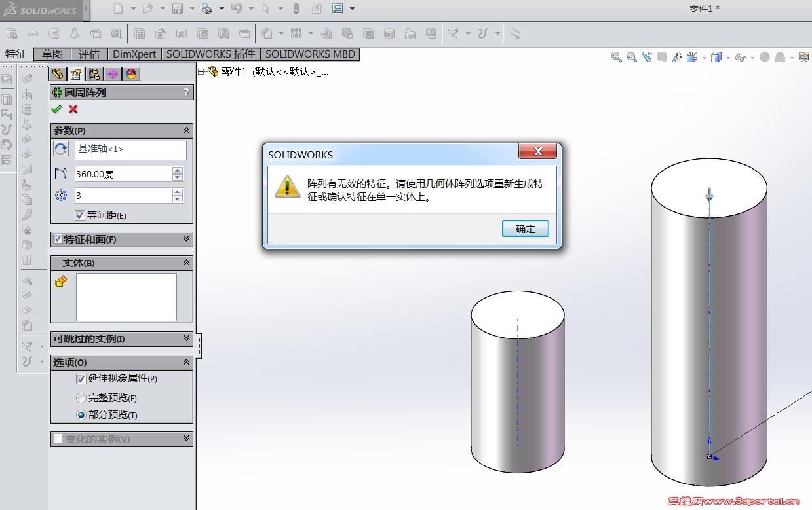
Task: Select the 部分预览 radio button
Action: [81, 414]
